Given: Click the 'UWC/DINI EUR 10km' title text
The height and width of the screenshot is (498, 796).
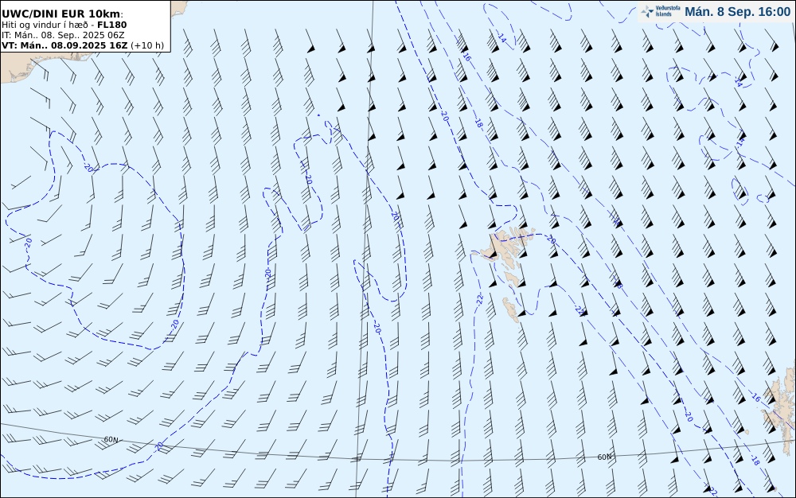Looking at the screenshot, I should 62,14.
